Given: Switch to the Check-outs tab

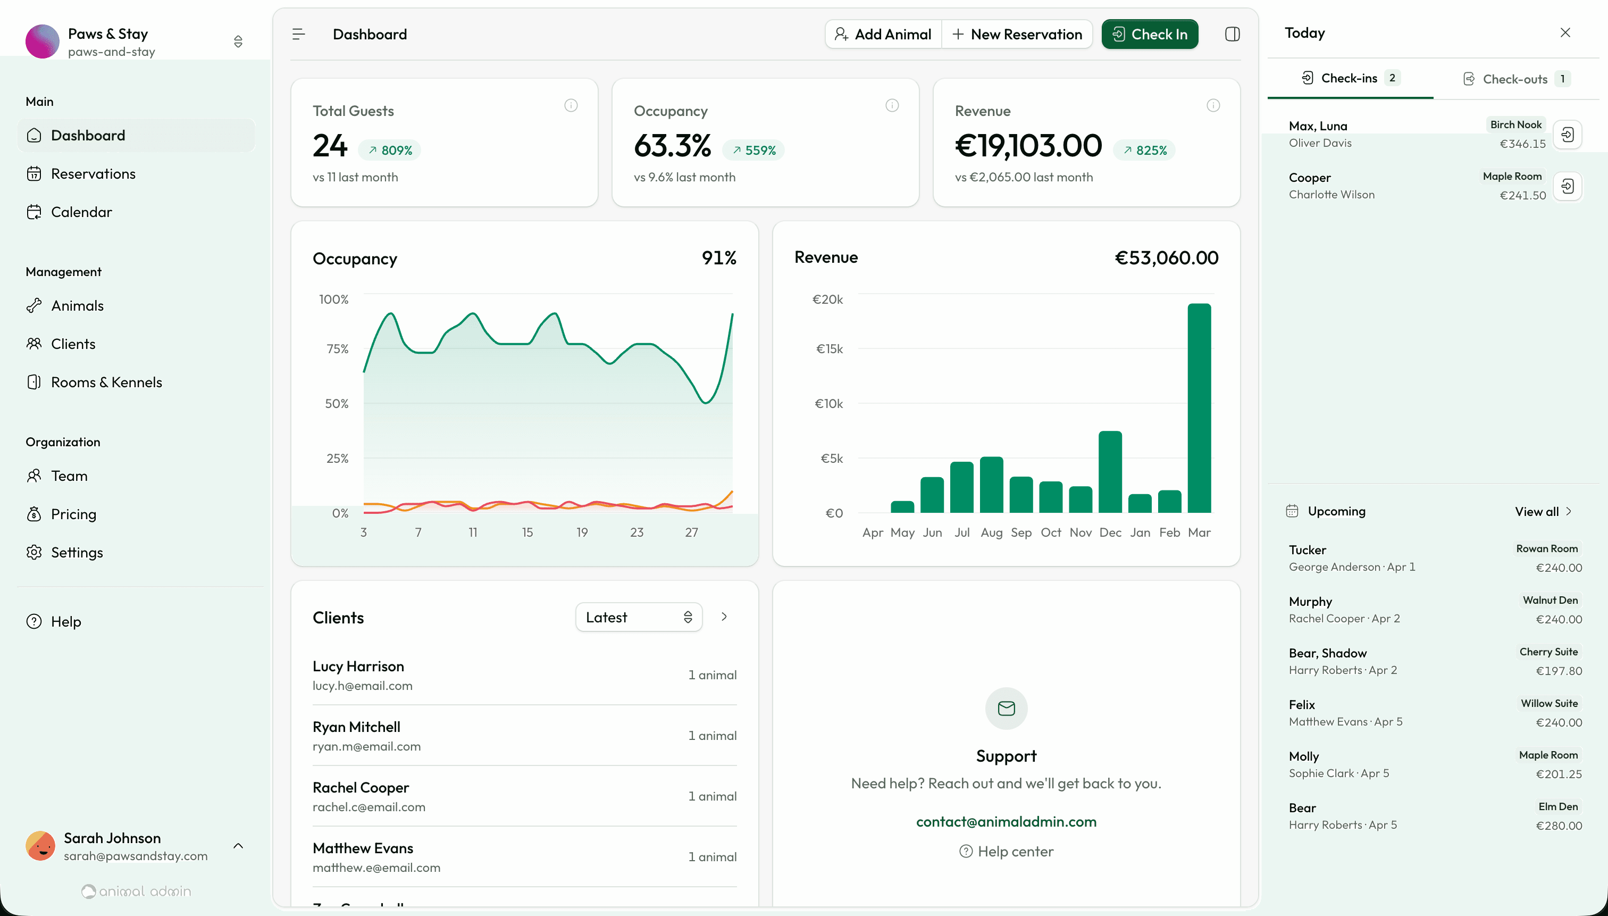Looking at the screenshot, I should point(1514,78).
